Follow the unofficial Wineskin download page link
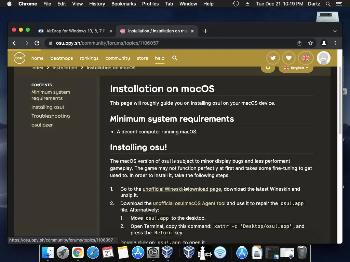Image resolution: width=350 pixels, height=262 pixels. tap(182, 189)
